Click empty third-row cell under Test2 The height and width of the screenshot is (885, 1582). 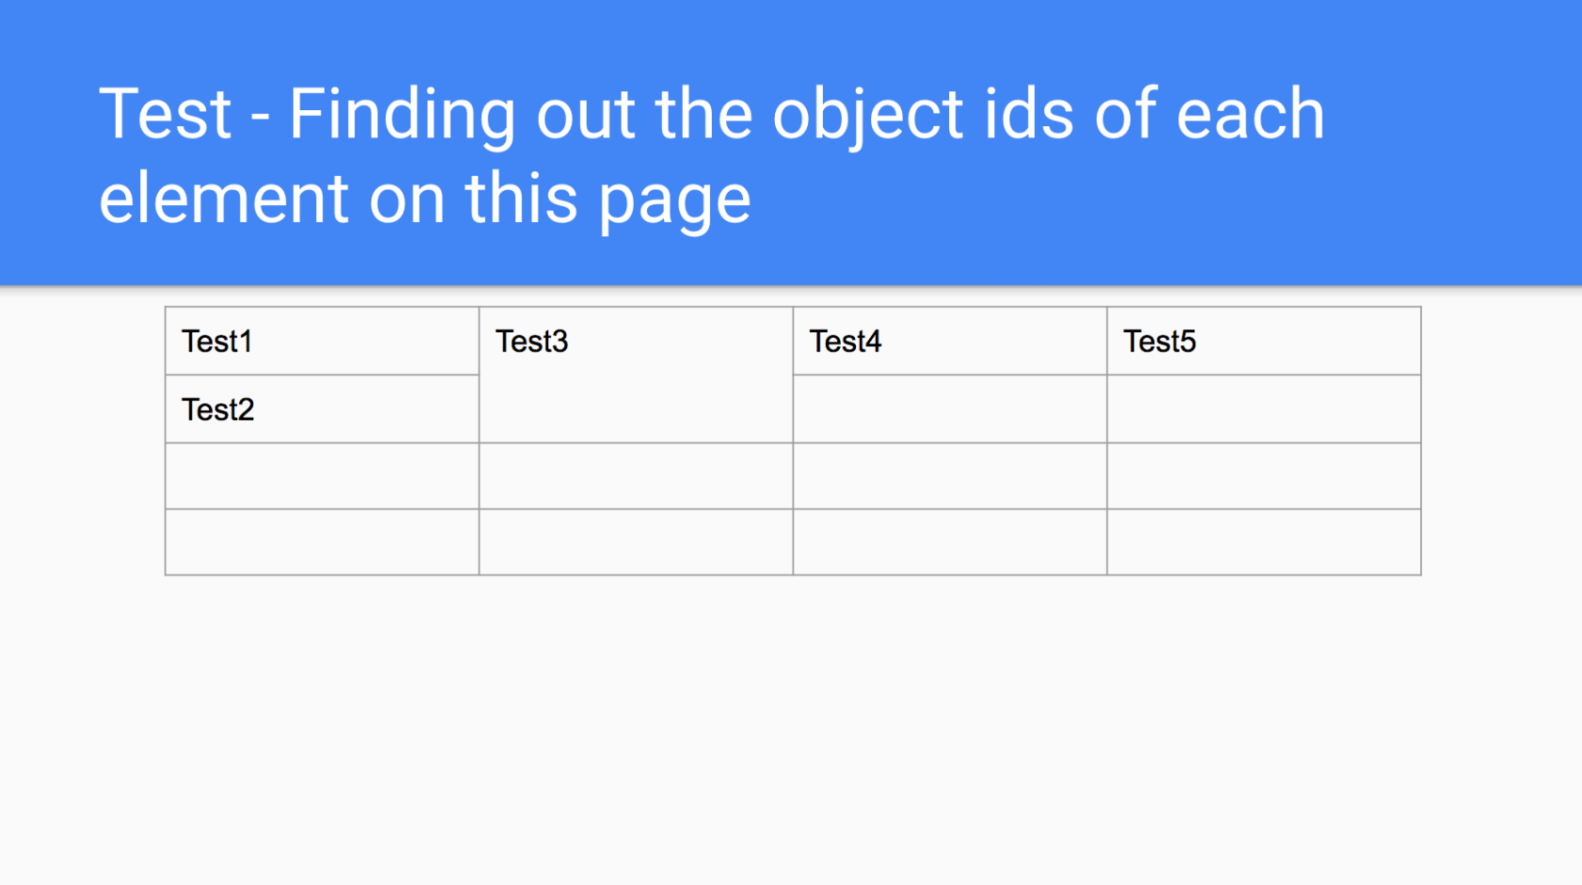tap(322, 476)
